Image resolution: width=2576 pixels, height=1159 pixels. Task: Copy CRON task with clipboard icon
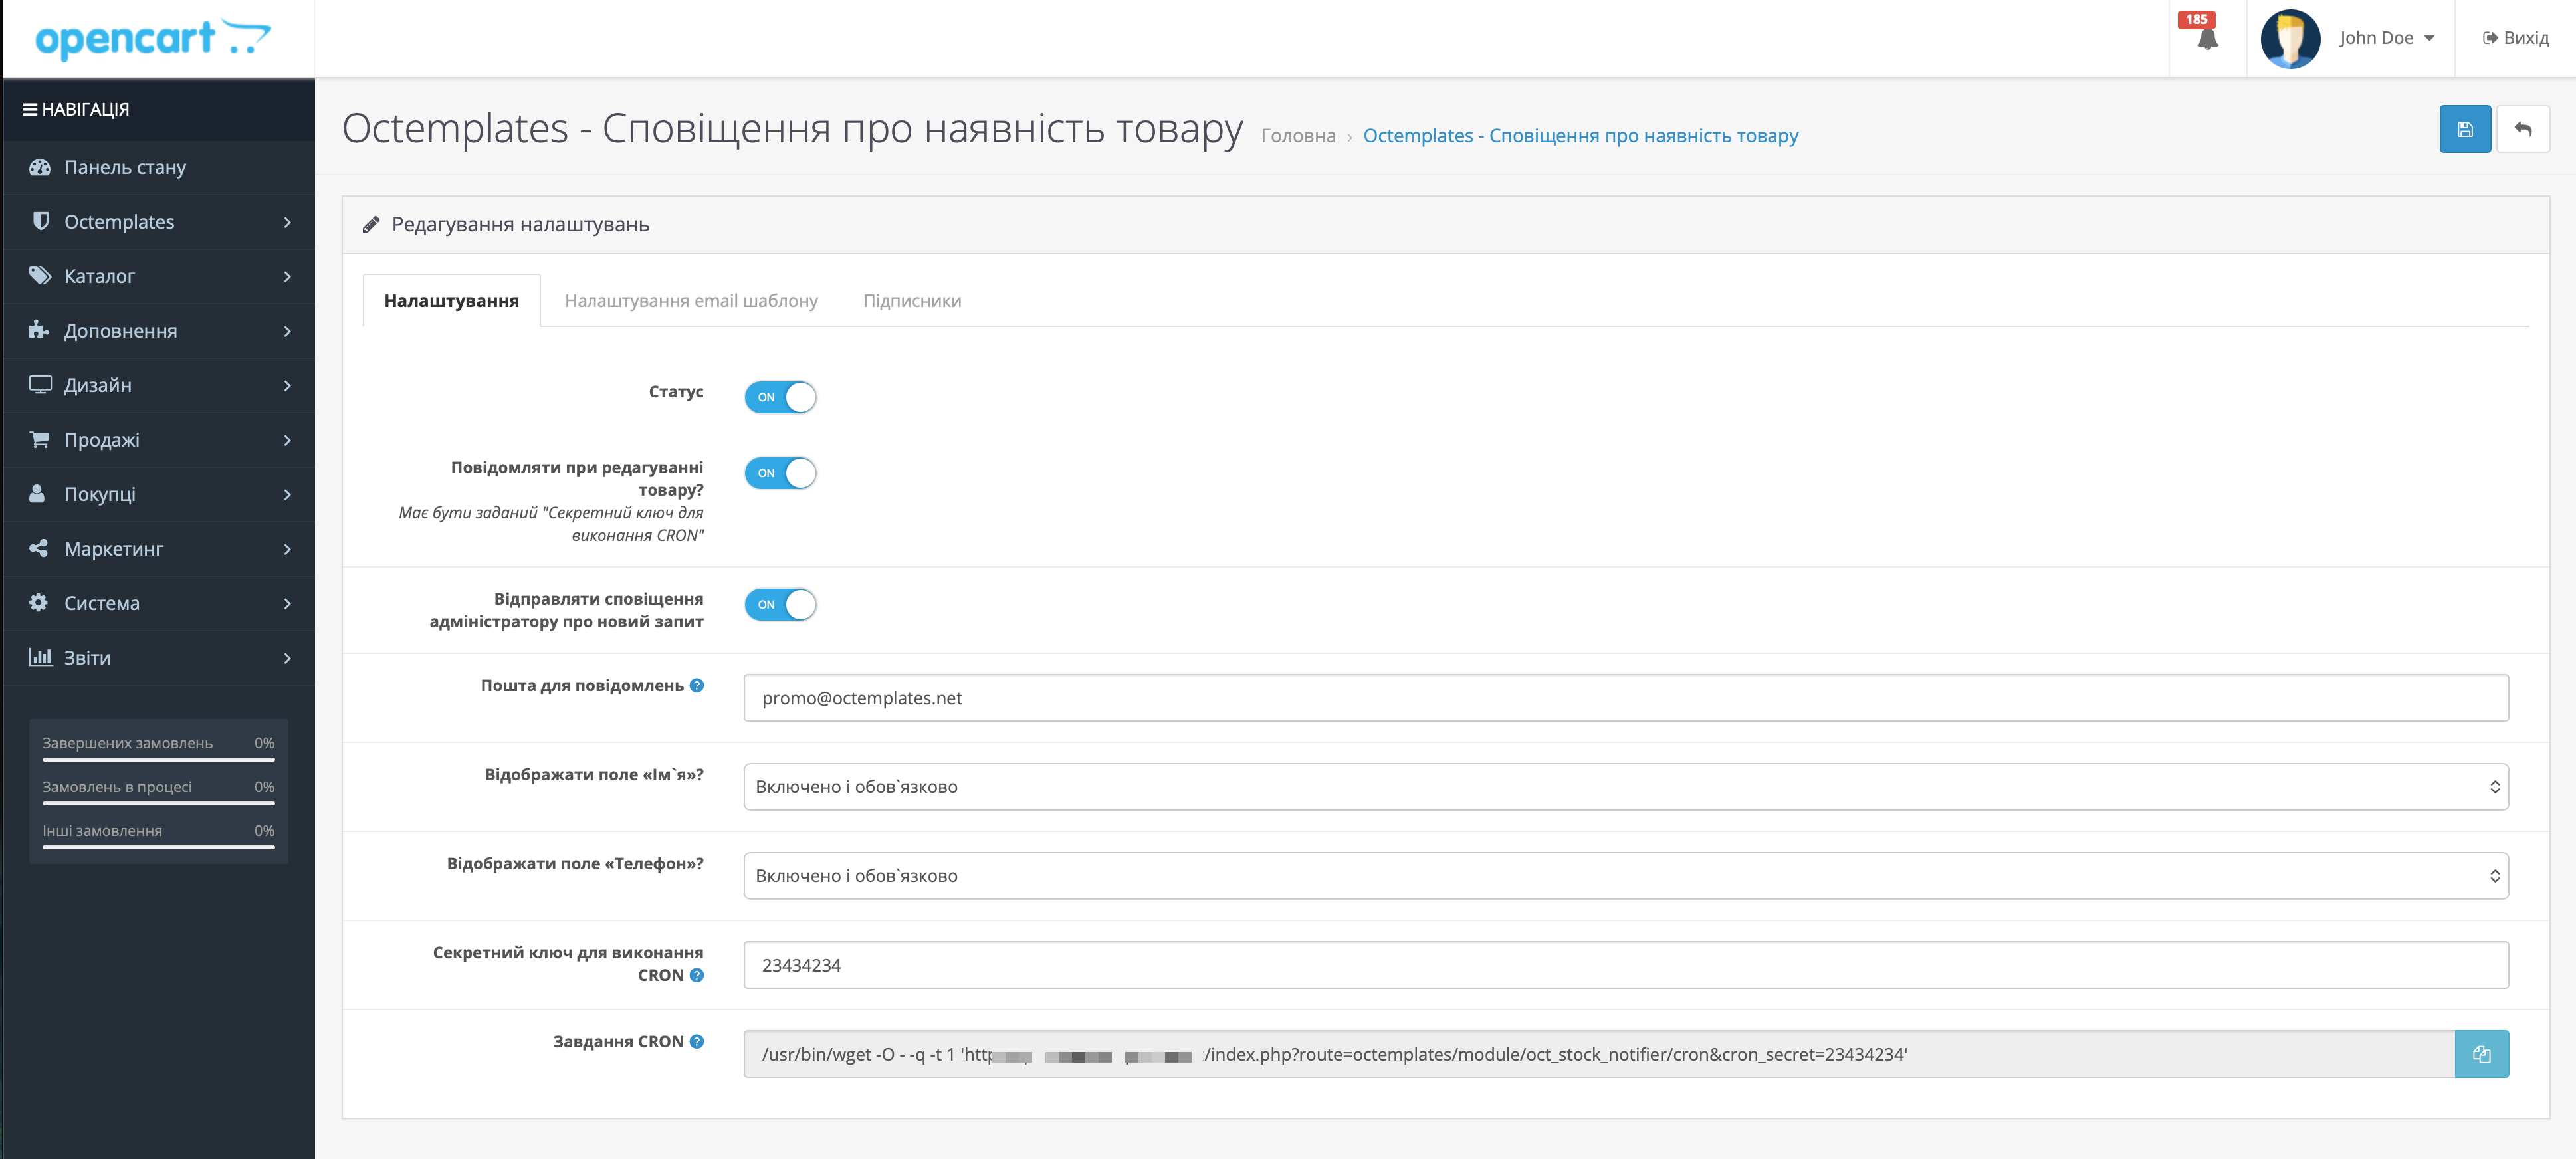tap(2481, 1054)
